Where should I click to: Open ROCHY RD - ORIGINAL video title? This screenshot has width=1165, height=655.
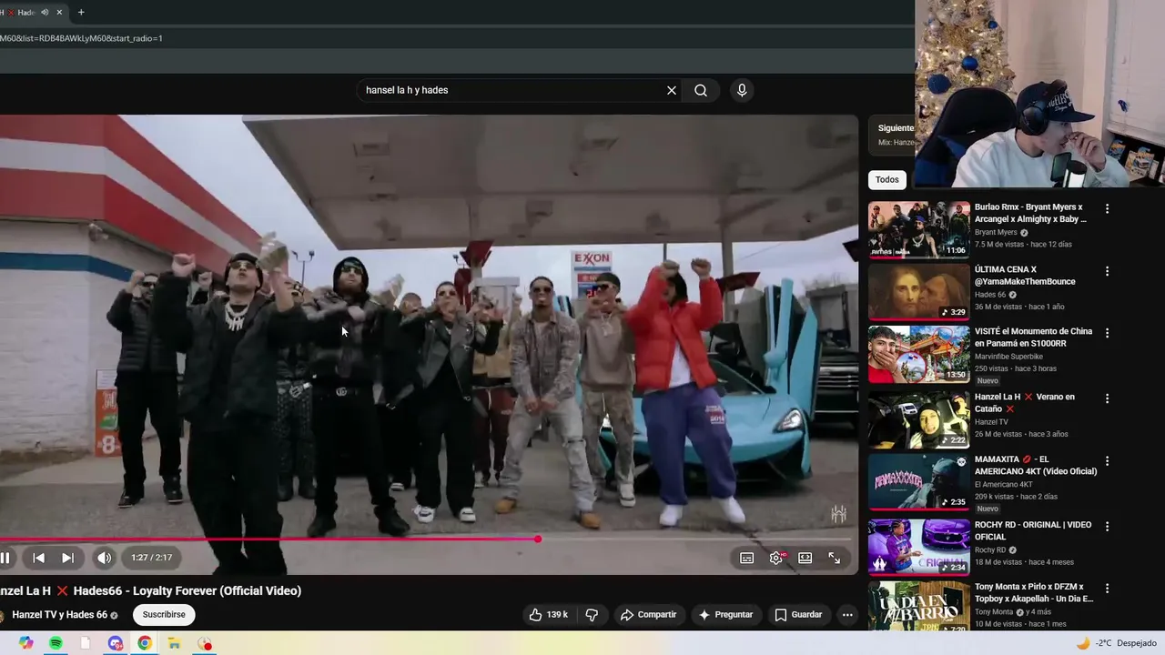[1033, 530]
